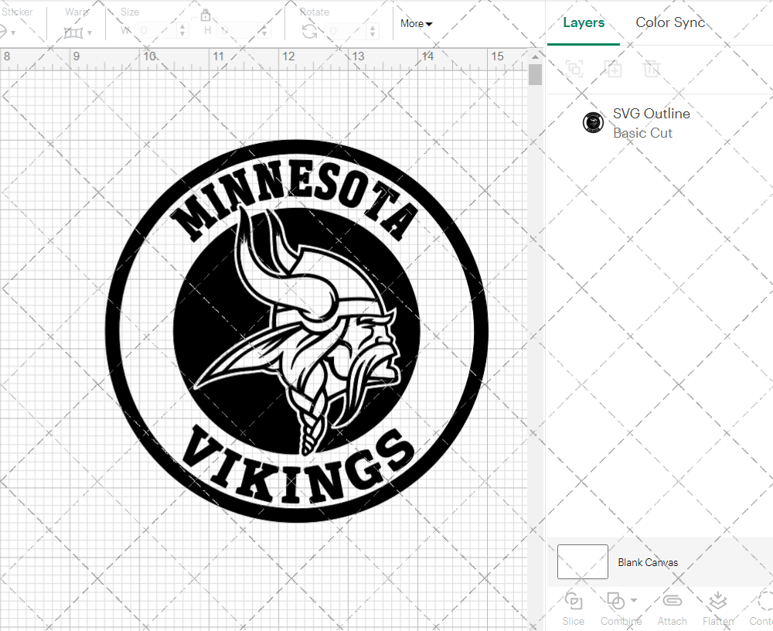The image size is (773, 631).
Task: Expand the Combine options dropdown
Action: click(632, 602)
